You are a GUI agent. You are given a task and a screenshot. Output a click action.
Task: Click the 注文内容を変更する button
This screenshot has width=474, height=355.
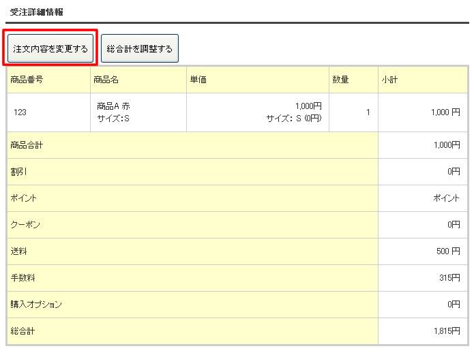[50, 49]
